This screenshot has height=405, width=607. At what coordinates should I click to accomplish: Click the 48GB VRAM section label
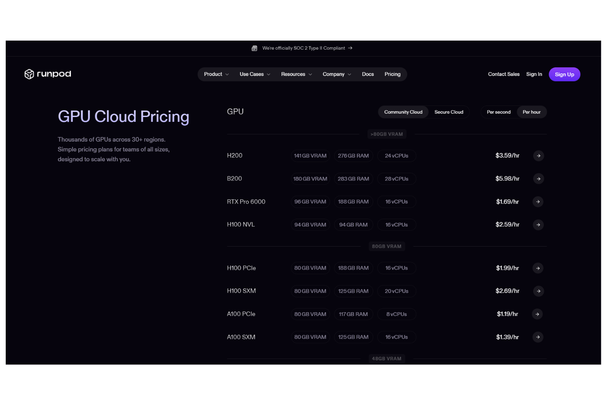[387, 359]
